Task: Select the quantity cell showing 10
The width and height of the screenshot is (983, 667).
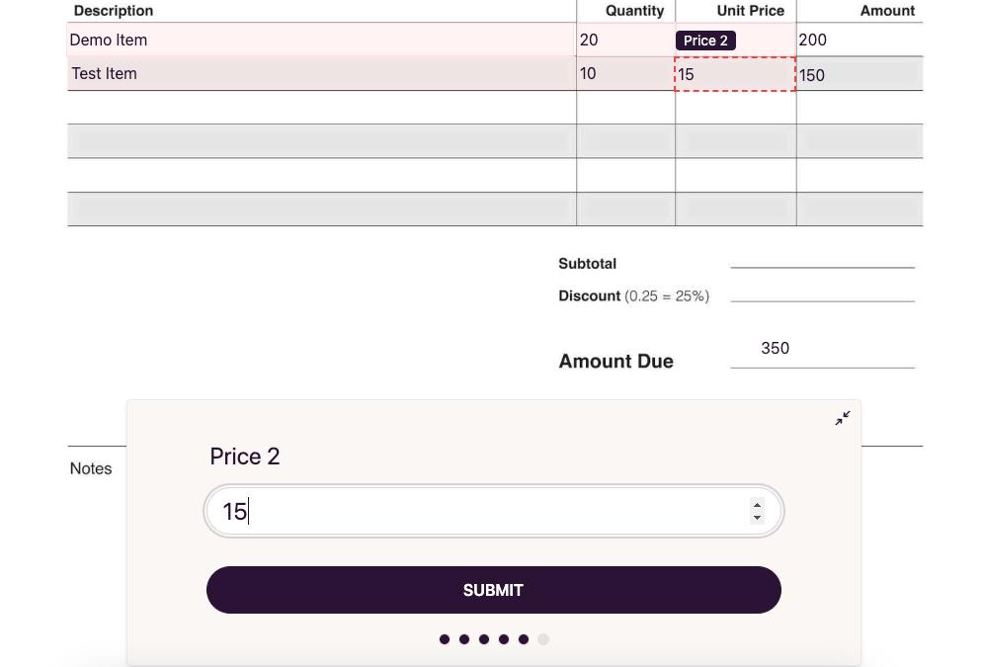Action: [624, 74]
